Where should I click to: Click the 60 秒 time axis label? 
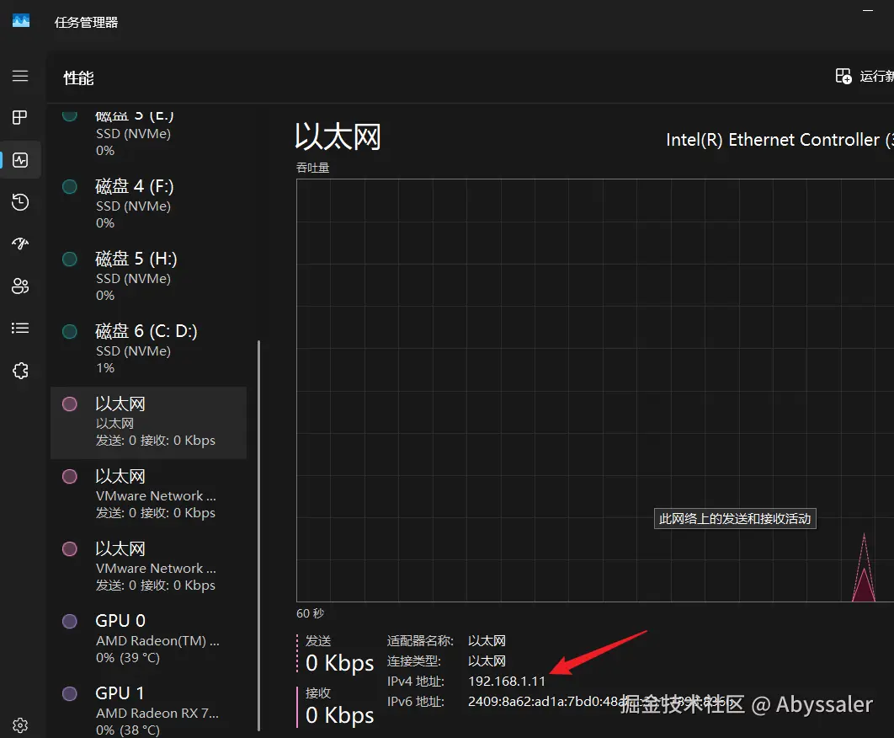pyautogui.click(x=310, y=613)
